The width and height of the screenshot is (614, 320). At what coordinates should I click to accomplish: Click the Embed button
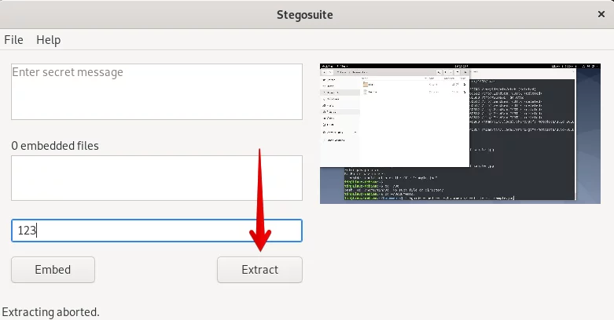coord(53,270)
